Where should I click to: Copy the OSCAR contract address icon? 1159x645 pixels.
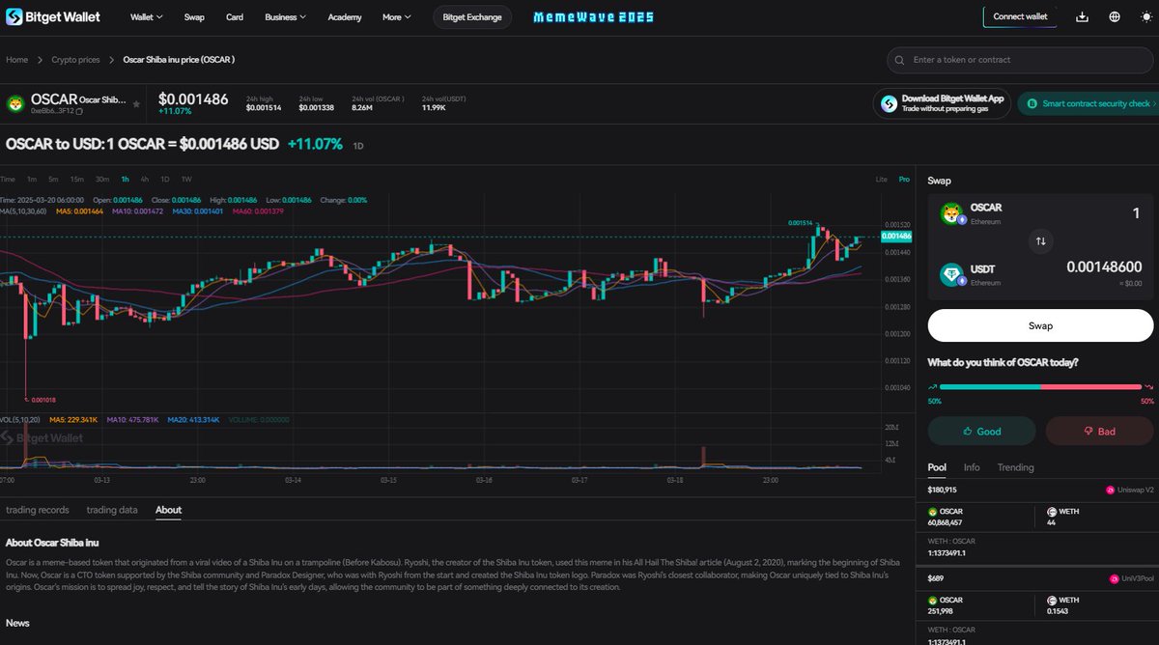point(79,112)
